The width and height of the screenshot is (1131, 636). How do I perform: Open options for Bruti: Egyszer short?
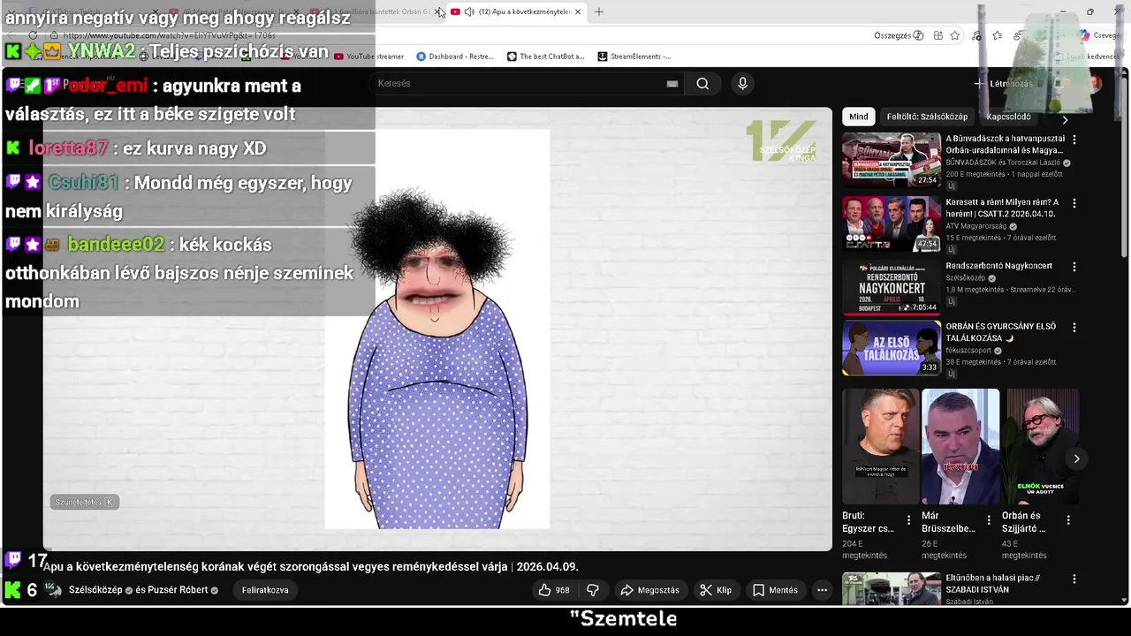(908, 520)
